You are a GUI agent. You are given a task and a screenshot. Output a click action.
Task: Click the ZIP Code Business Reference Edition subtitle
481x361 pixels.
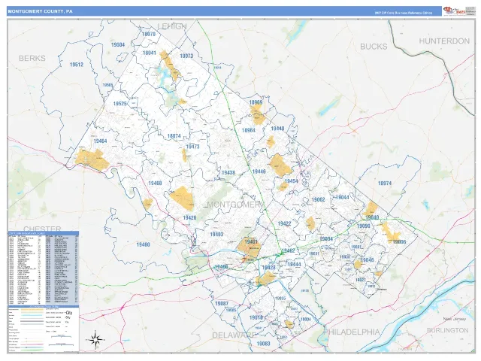coord(403,14)
